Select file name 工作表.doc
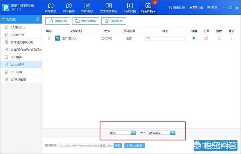Screen dimensions: 241x154 (69, 38)
